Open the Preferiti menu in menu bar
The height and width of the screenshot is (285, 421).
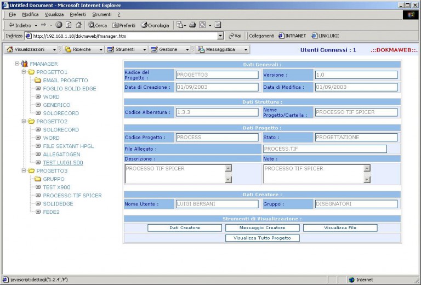78,14
